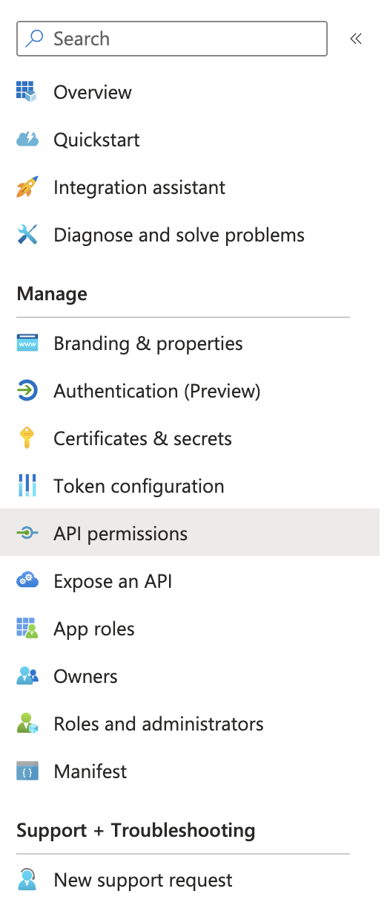Image resolution: width=390 pixels, height=923 pixels.
Task: Click the Integration assistant rocket icon
Action: (27, 187)
